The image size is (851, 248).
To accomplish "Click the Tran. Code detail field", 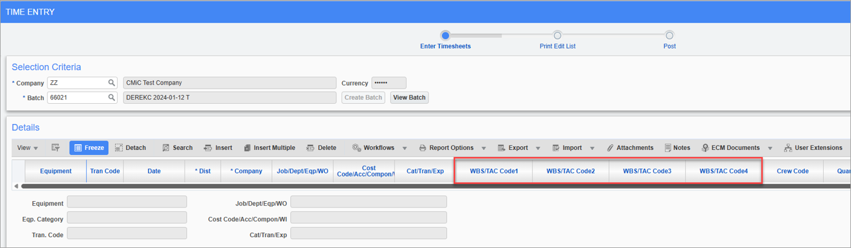I will (127, 233).
